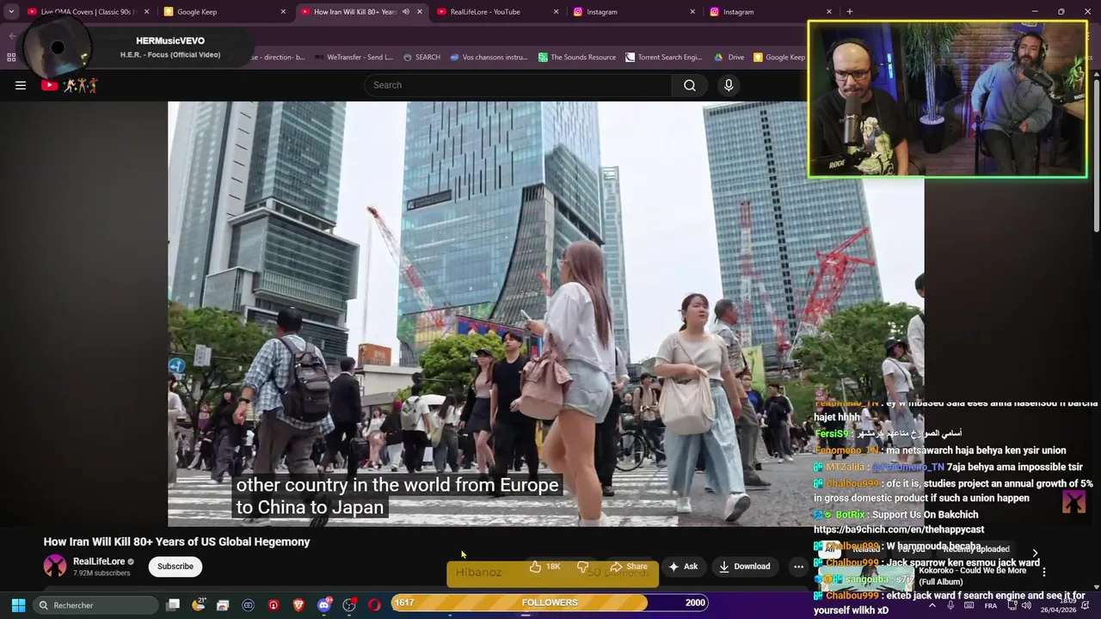Start voice search with the microphone icon
This screenshot has height=619, width=1101.
pyautogui.click(x=729, y=85)
